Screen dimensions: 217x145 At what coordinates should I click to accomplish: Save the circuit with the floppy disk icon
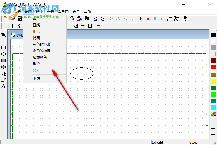pyautogui.click(x=20, y=18)
